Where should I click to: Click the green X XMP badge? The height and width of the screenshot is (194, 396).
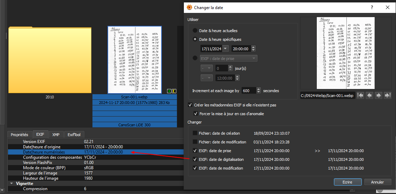(169, 91)
